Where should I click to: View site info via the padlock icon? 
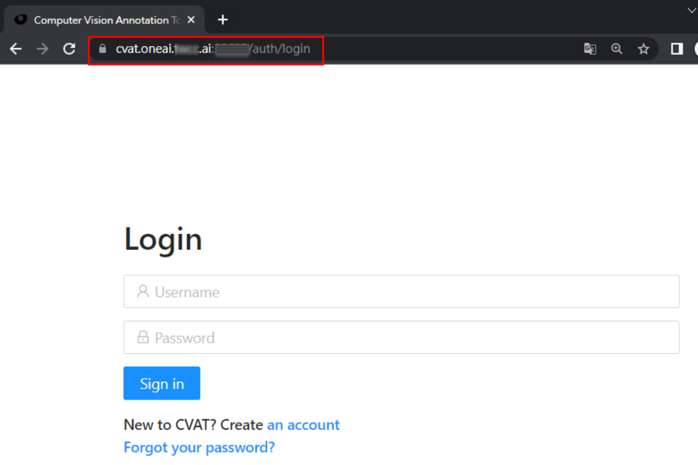pos(102,49)
